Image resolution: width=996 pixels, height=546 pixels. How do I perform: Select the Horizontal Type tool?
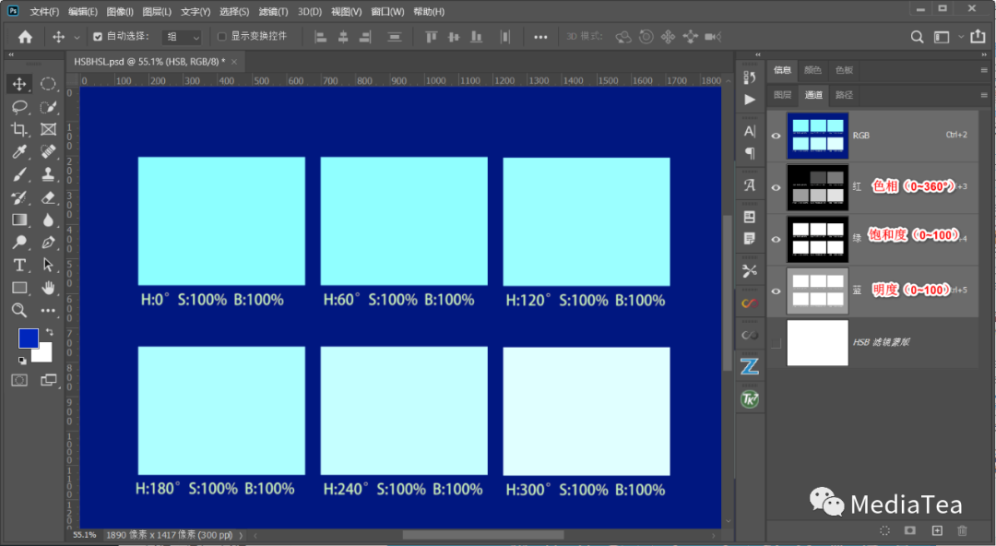point(19,265)
